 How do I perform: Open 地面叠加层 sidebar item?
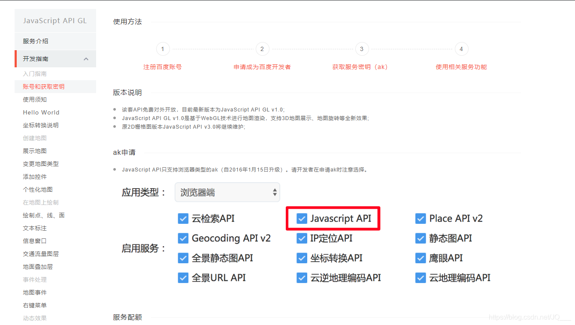click(38, 267)
